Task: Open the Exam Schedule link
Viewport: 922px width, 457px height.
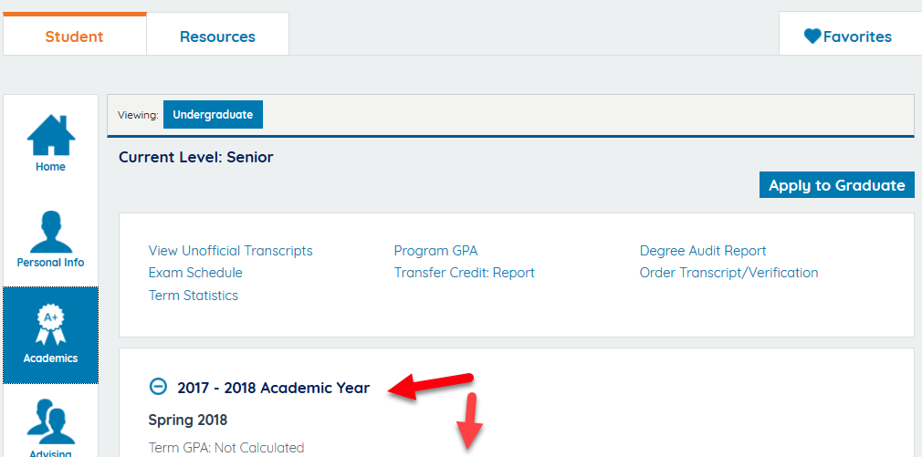Action: [195, 273]
